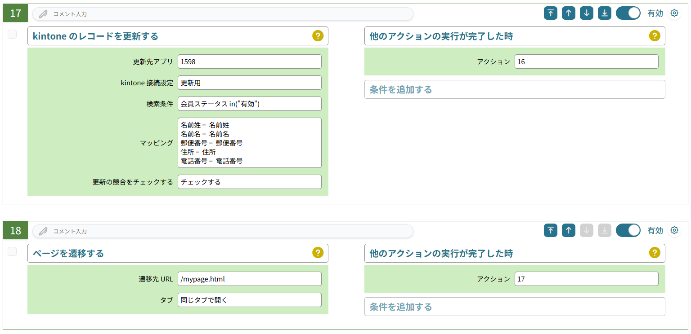Open condition selector '他のアクションの実行が完了した時' in action 17
691x334 pixels.
[x=515, y=36]
